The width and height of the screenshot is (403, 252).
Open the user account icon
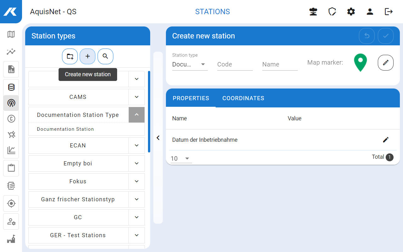370,12
